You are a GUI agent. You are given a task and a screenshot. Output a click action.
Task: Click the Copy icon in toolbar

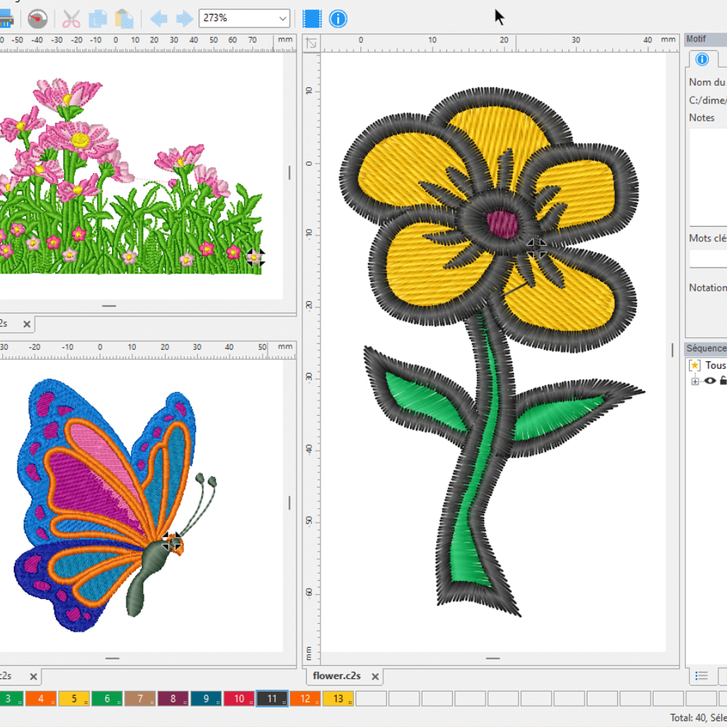(x=98, y=18)
